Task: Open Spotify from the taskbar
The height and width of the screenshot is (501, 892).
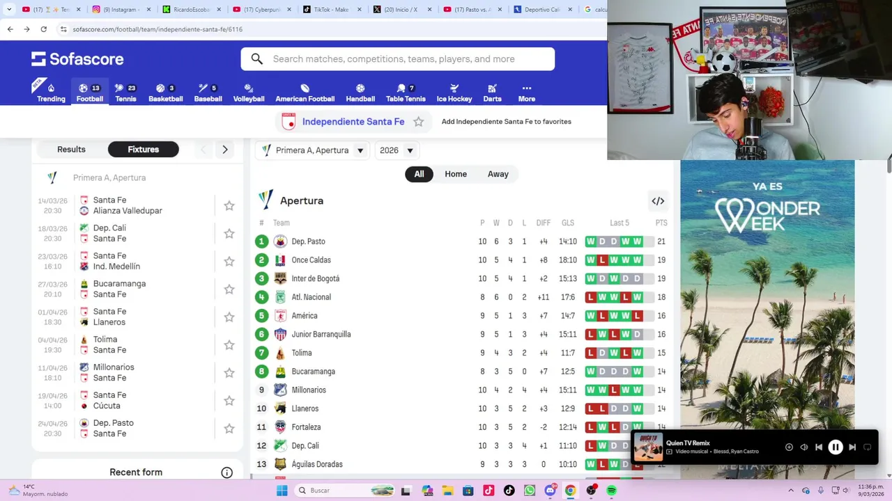Action: pos(611,491)
